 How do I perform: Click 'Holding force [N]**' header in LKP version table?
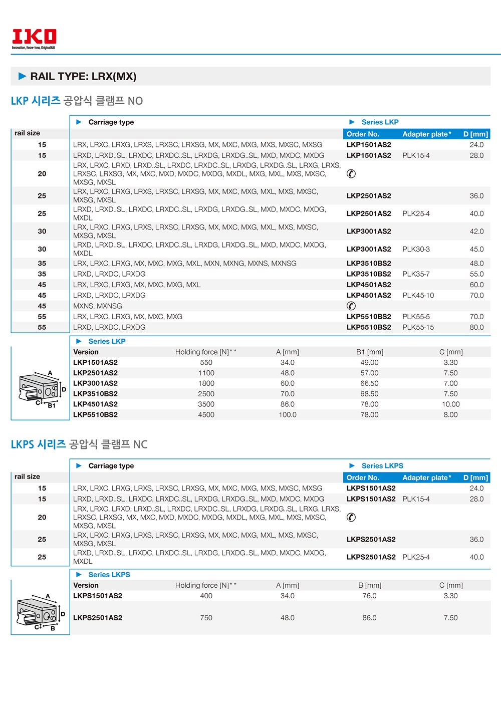(206, 352)
